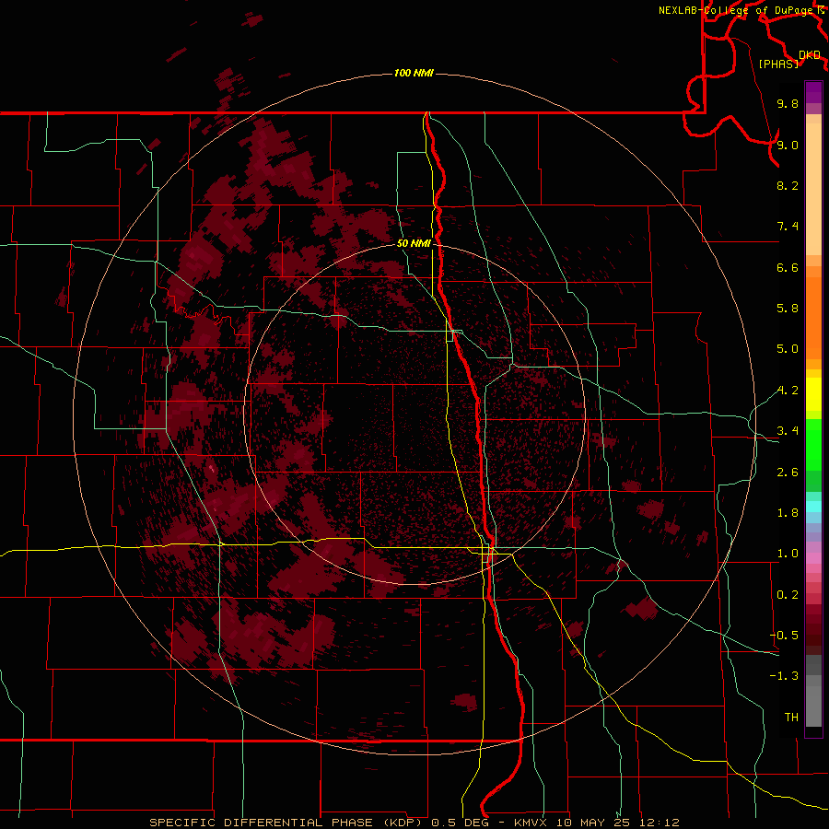Click the 6.6 scale value
Viewport: 829px width, 829px height.
tap(788, 267)
